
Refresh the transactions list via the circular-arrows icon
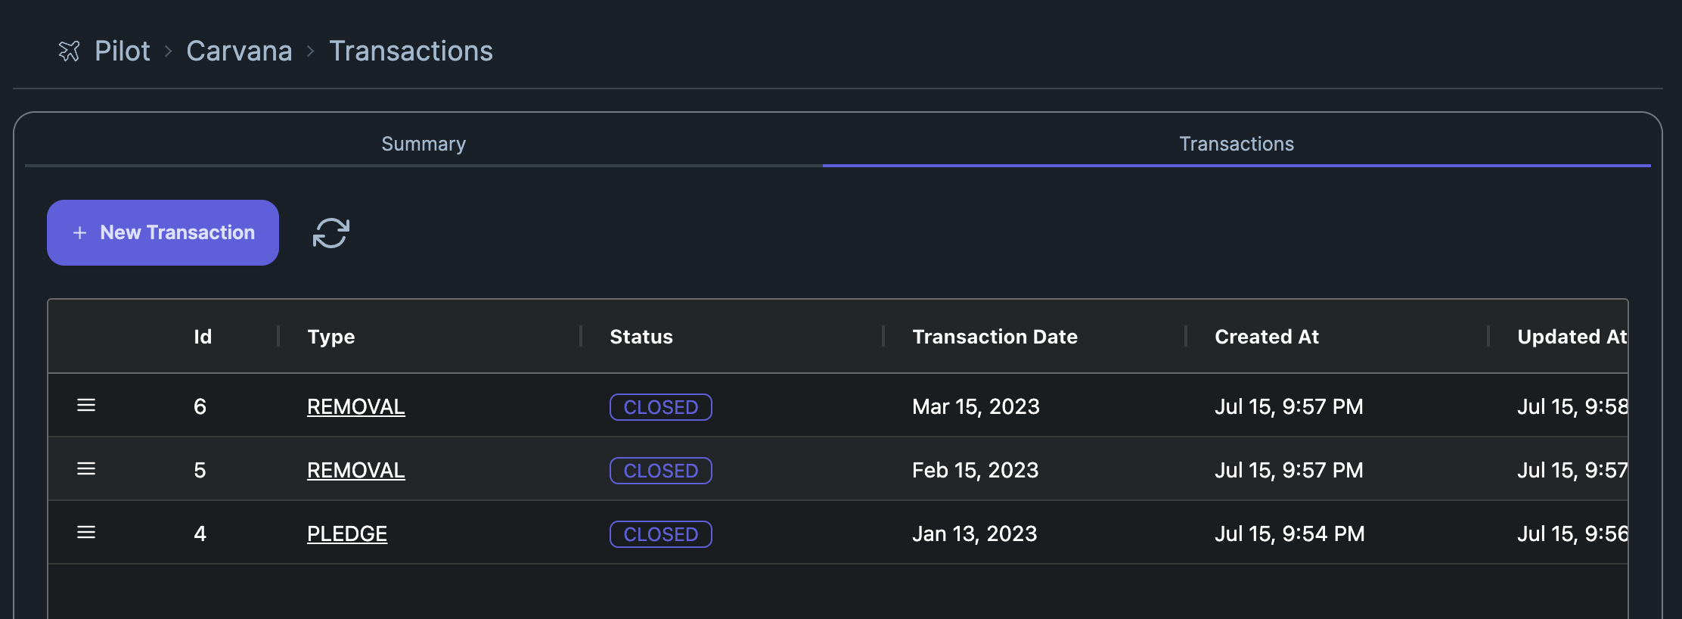tap(331, 232)
